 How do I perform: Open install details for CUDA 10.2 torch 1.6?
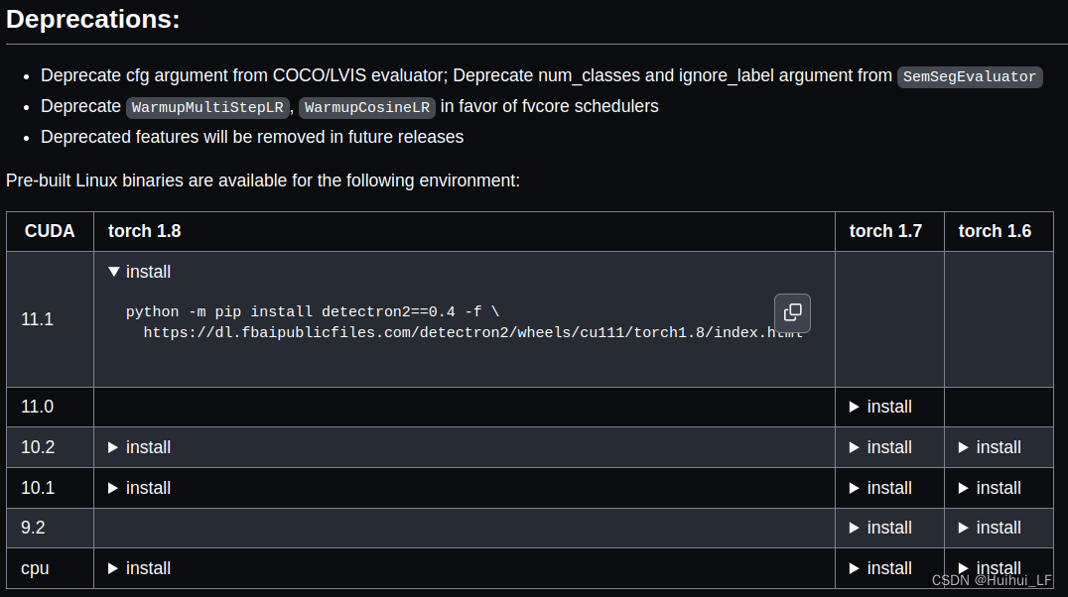(989, 447)
